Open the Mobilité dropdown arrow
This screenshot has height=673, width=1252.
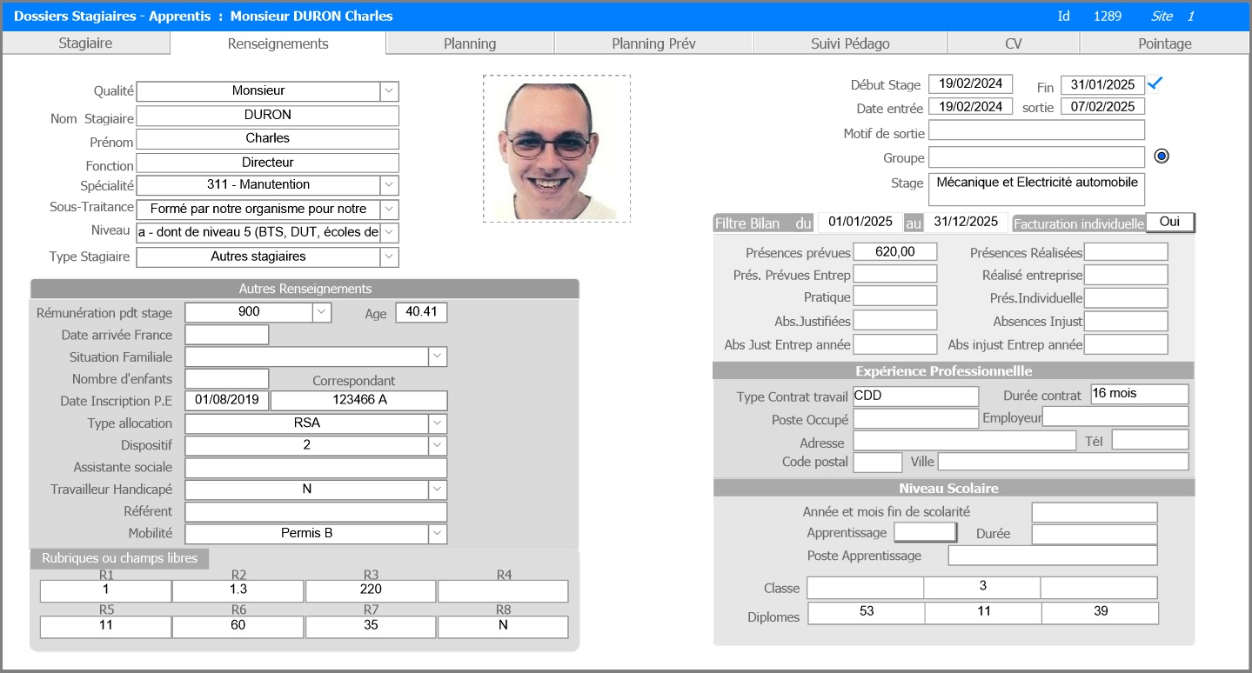click(437, 533)
